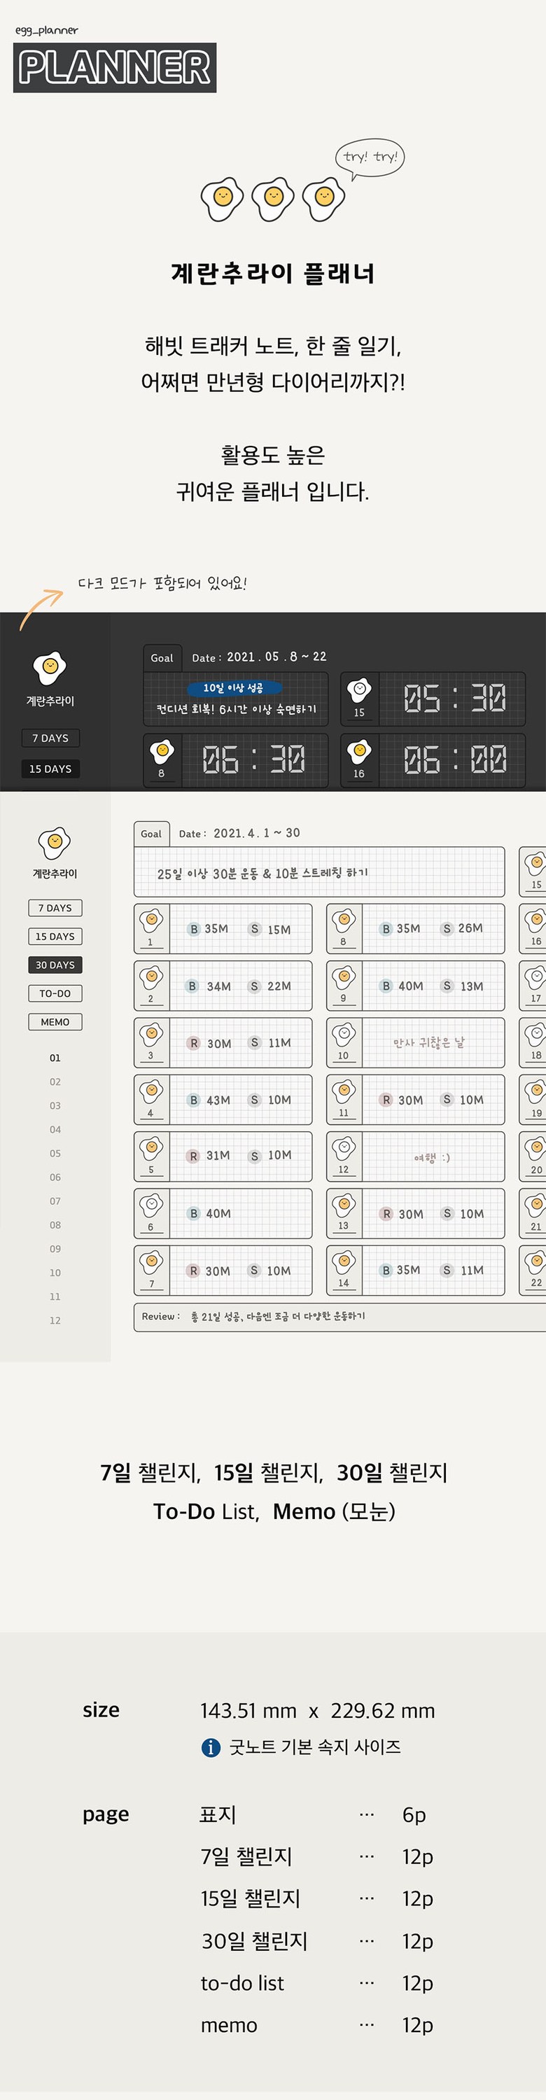Click the middle egg in the header illustration

click(273, 197)
